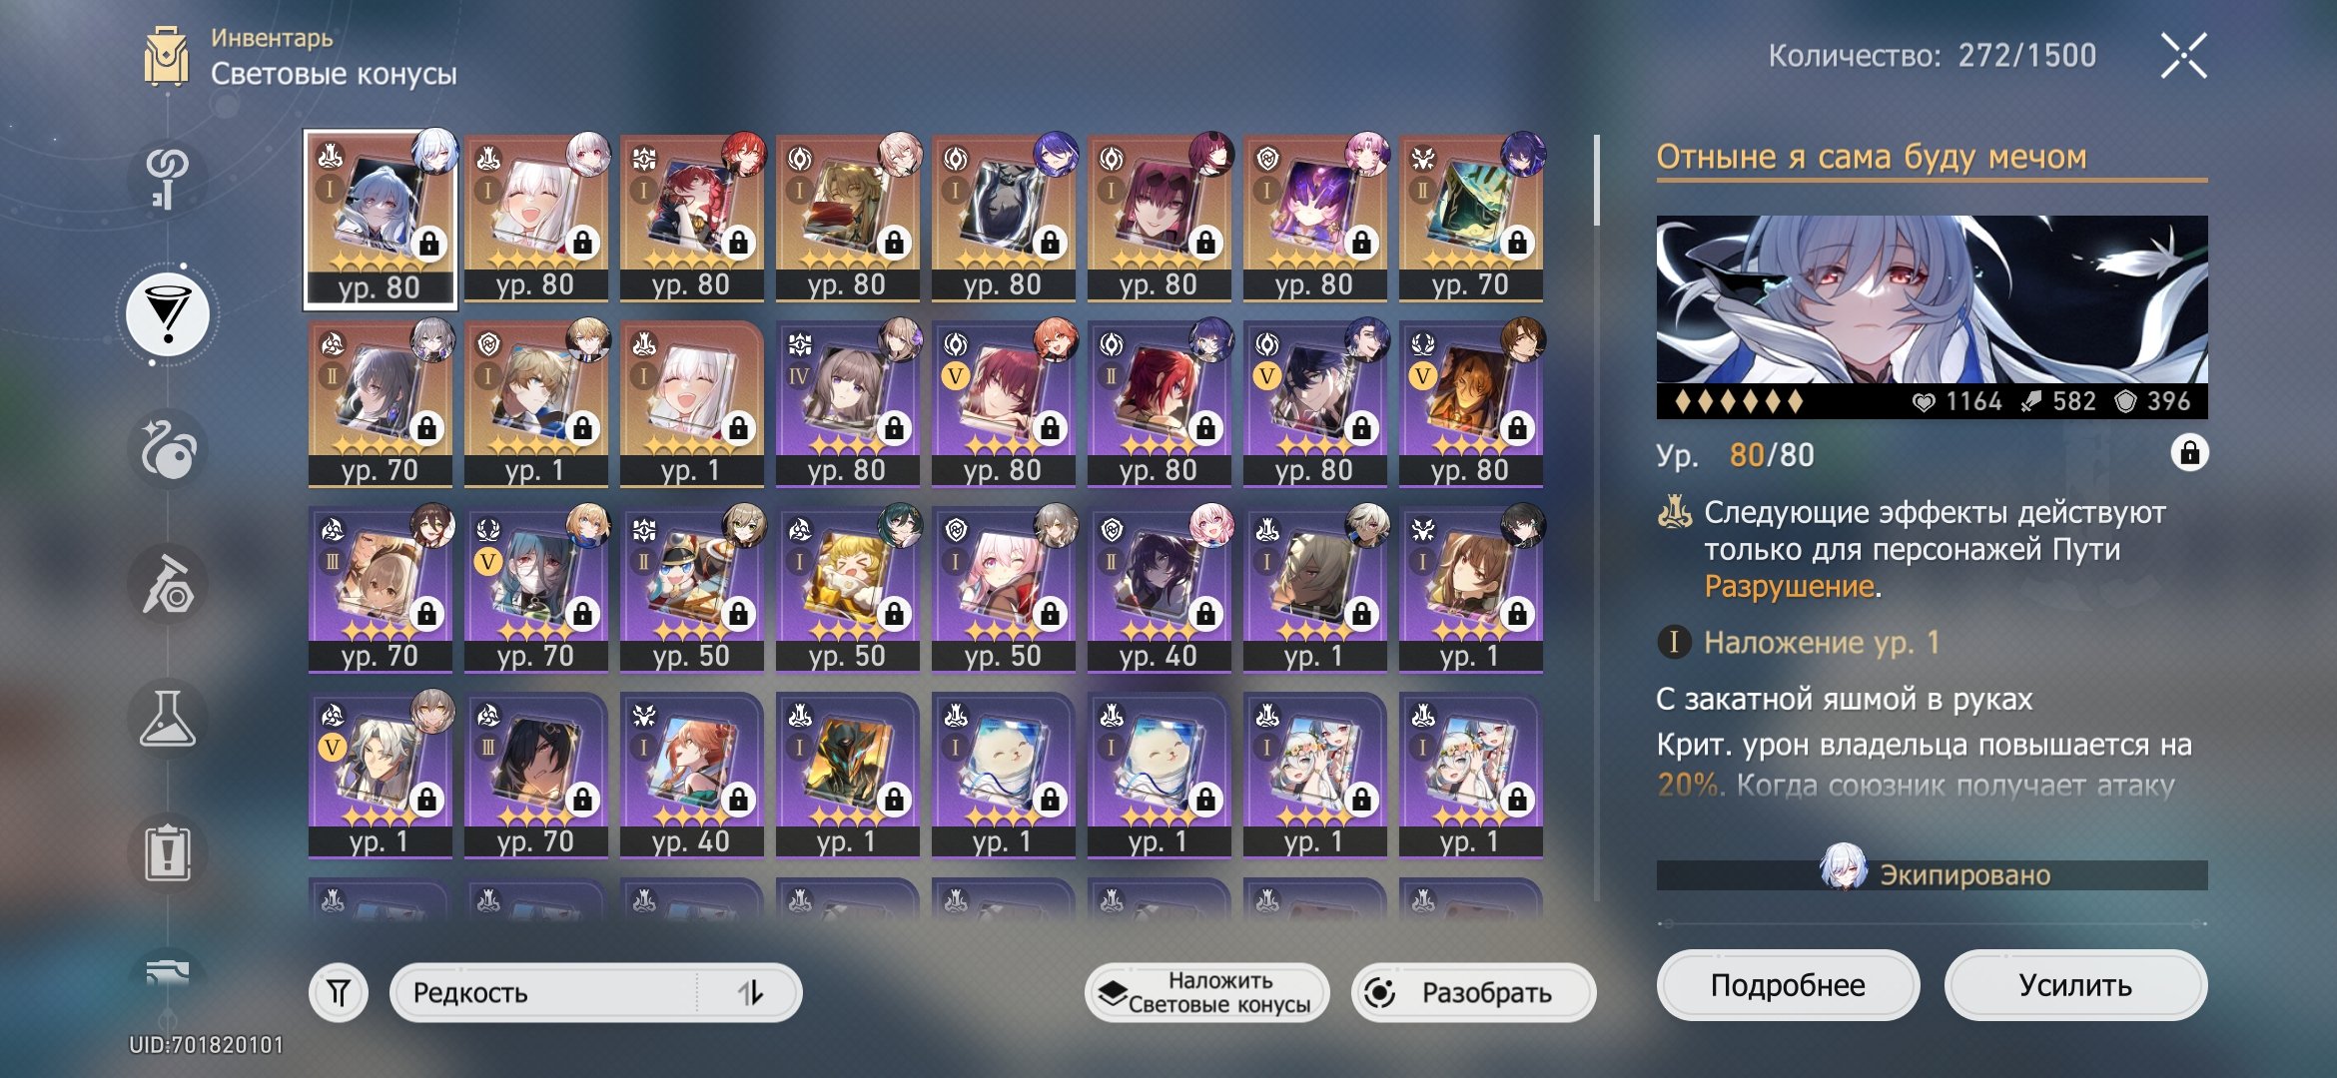Select the Light Cones sidebar tab
The width and height of the screenshot is (2337, 1078).
point(168,314)
